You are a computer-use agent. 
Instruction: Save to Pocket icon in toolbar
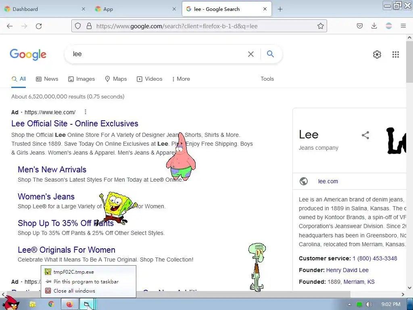tap(360, 26)
